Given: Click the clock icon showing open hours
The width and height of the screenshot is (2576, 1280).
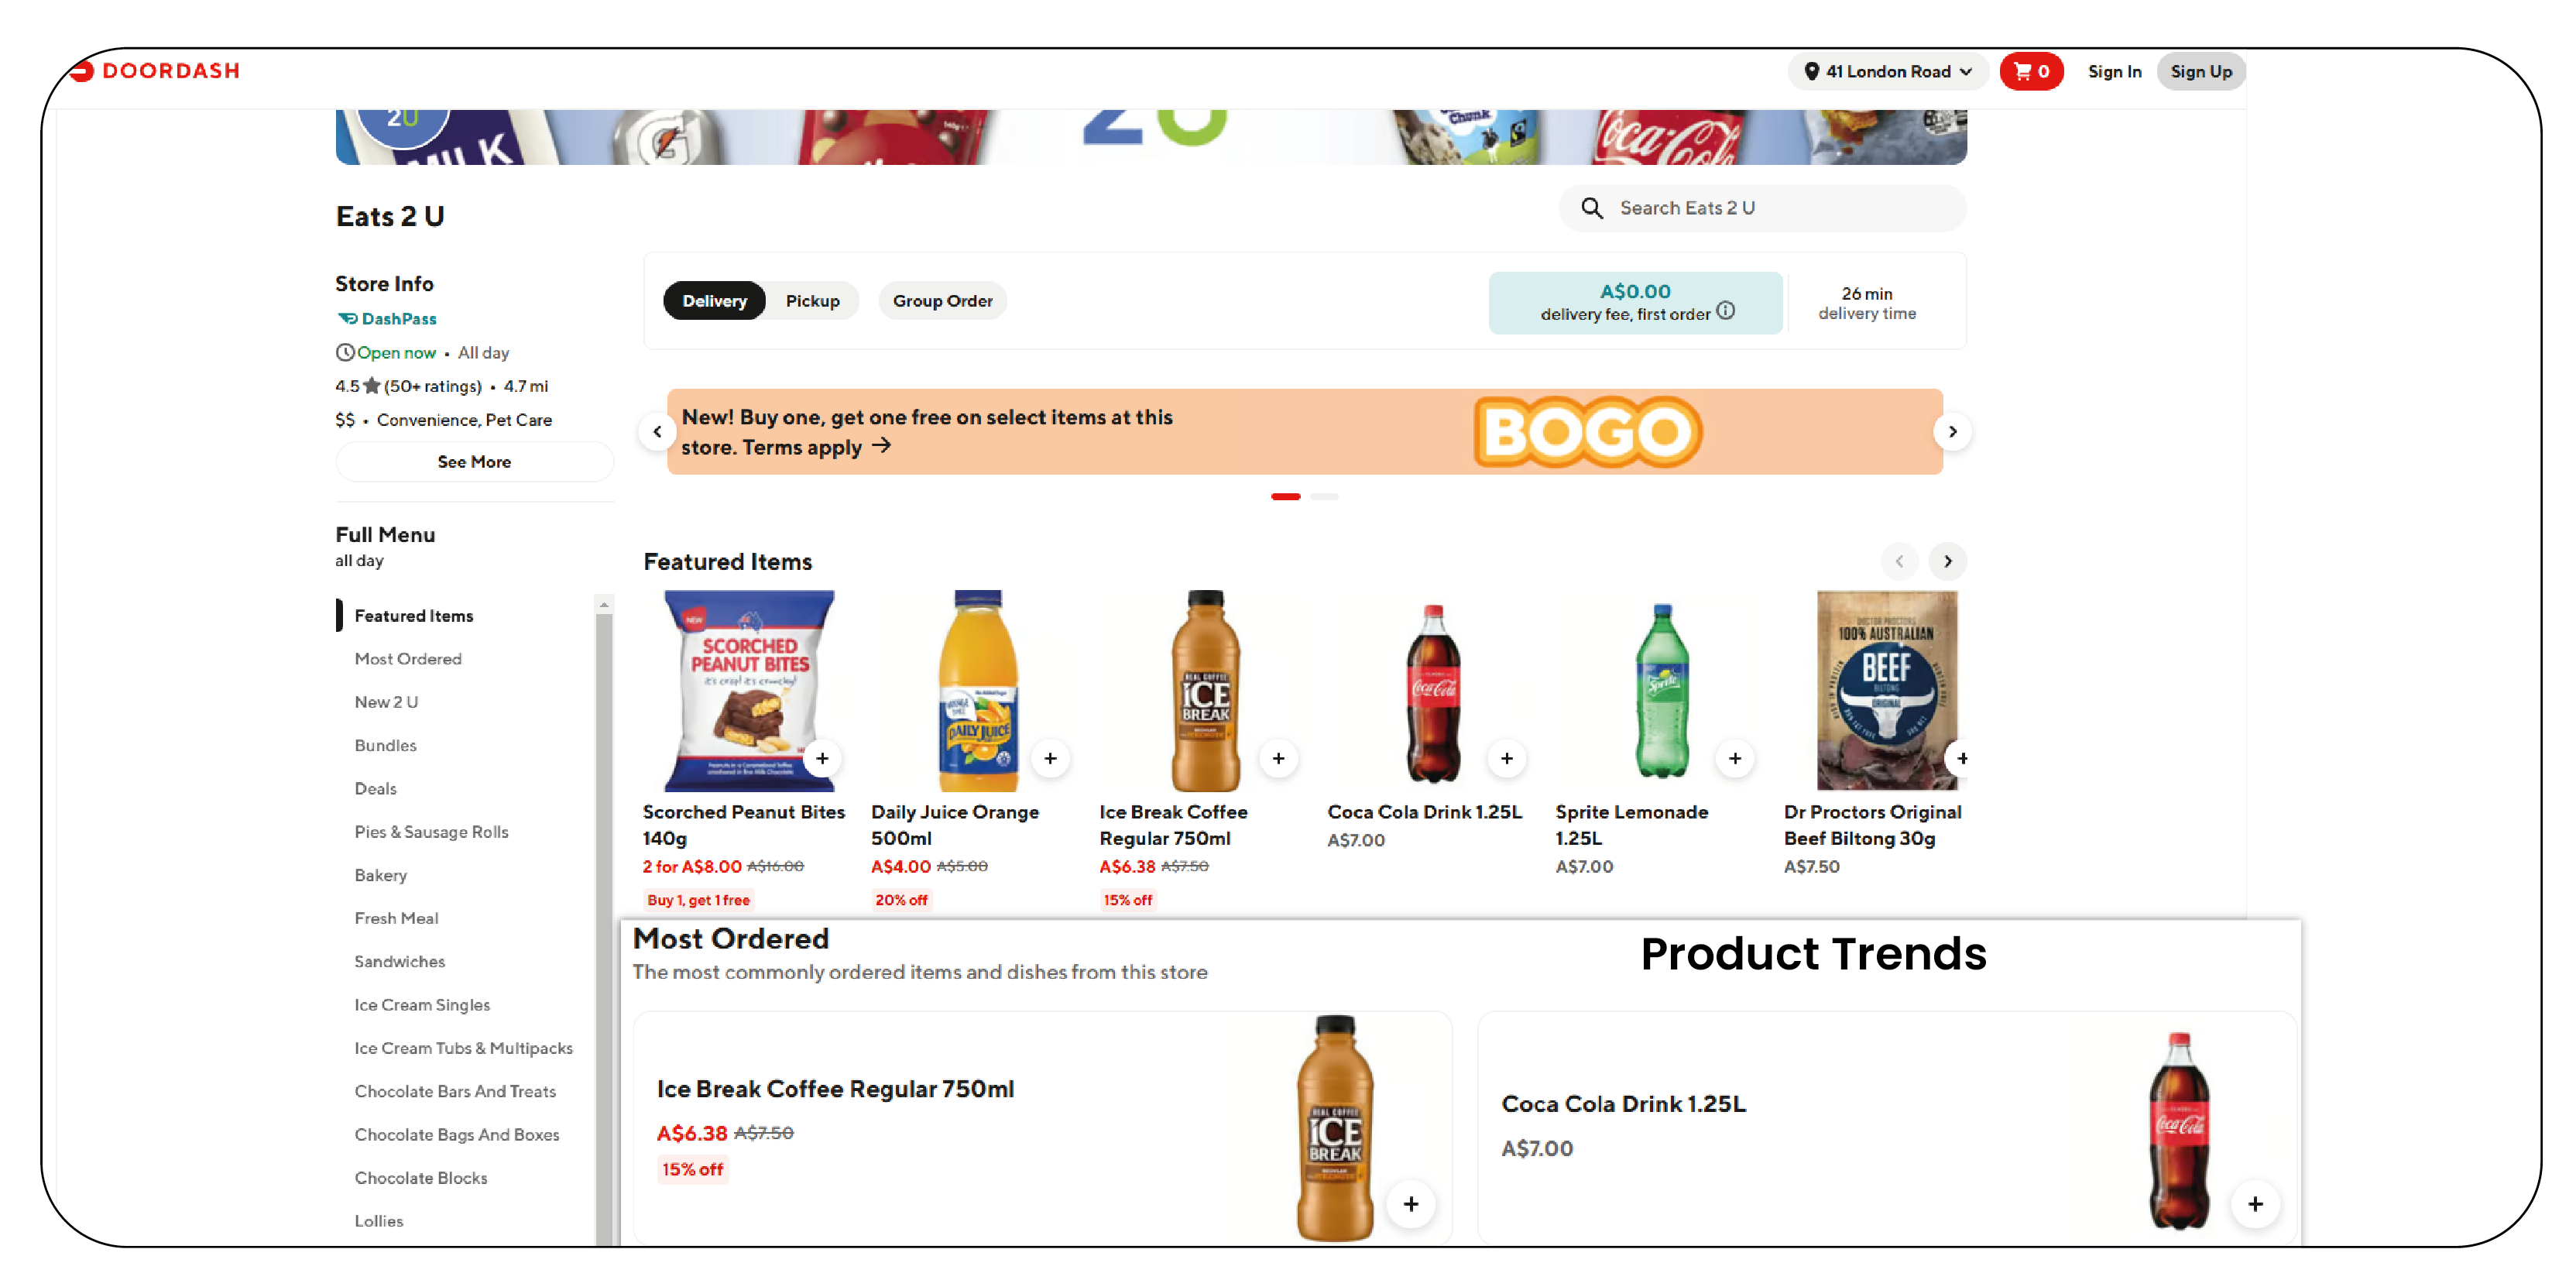Looking at the screenshot, I should 341,350.
